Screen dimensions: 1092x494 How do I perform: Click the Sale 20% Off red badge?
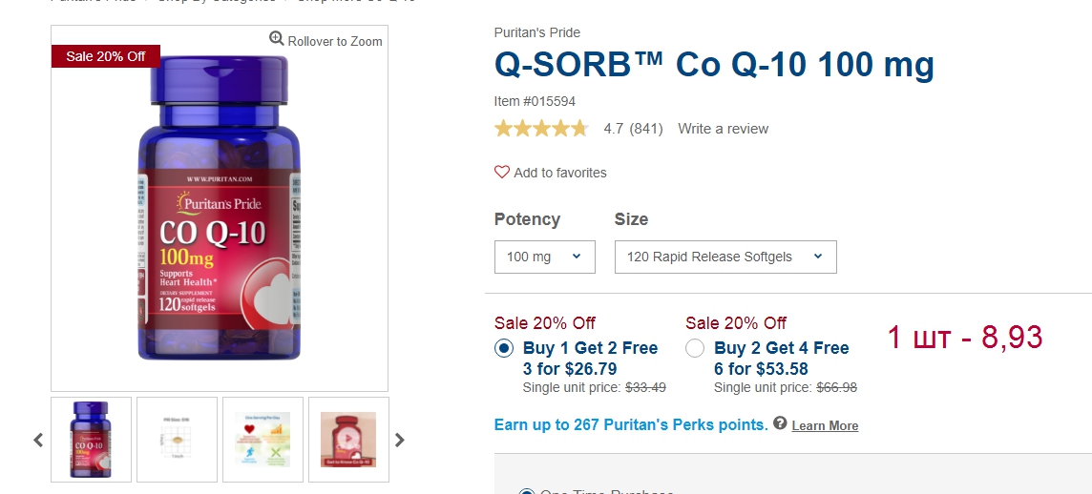point(105,56)
